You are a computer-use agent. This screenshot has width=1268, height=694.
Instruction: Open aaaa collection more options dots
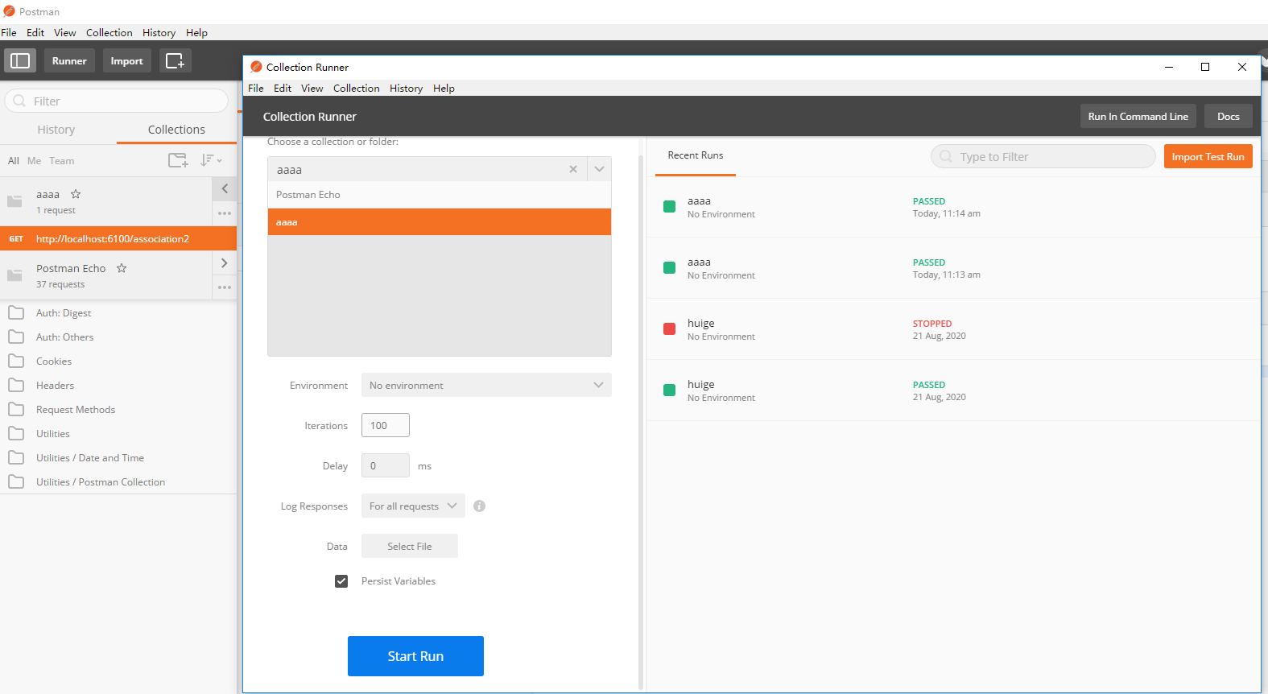point(225,213)
